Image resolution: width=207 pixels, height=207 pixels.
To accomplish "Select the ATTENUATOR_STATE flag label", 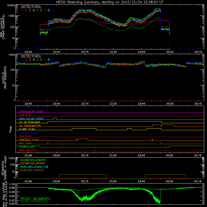I will 31,112.
